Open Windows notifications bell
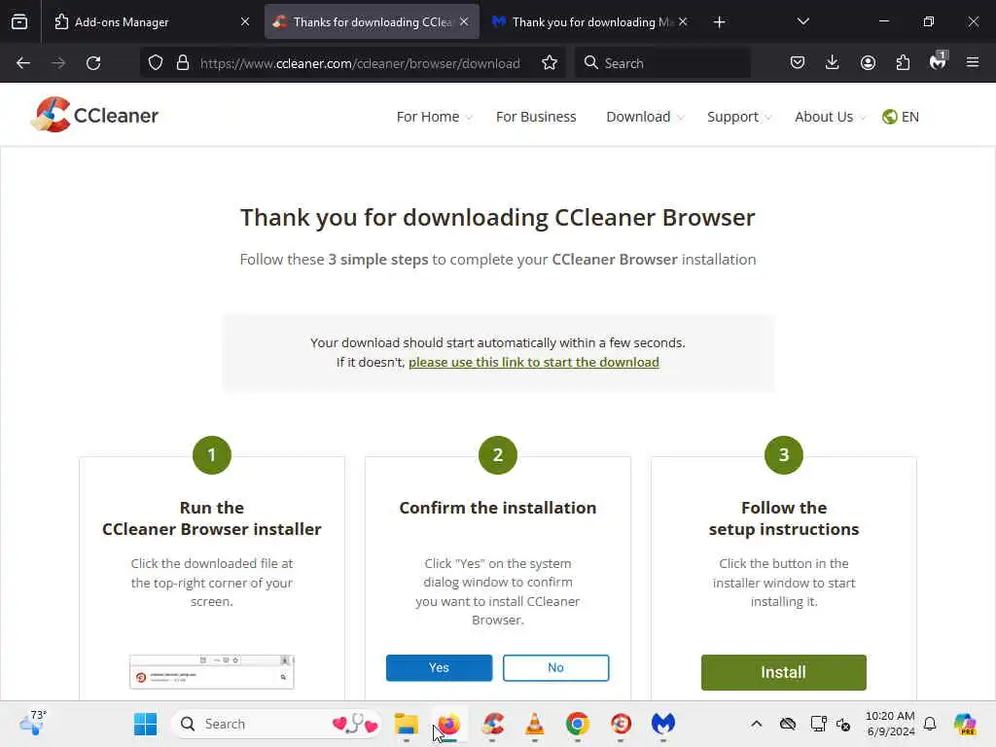996x747 pixels. pos(930,724)
